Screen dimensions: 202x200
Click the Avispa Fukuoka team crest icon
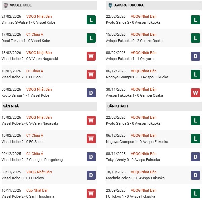point(111,5)
